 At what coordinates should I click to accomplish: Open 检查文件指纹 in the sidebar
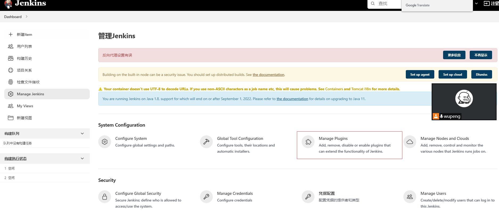[x=47, y=82]
